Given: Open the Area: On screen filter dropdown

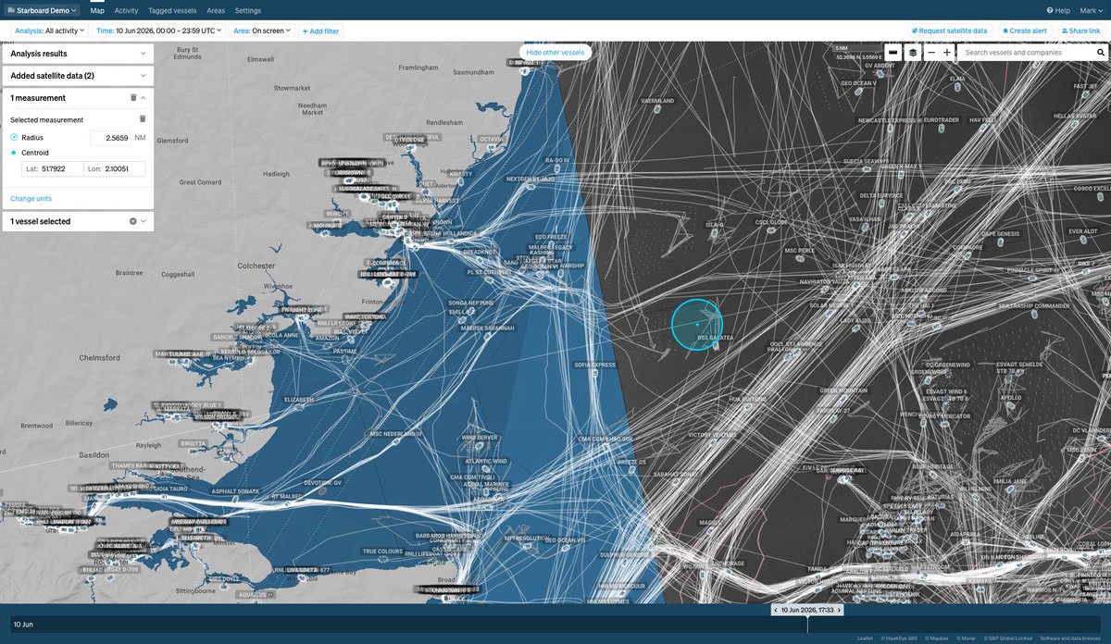Looking at the screenshot, I should tap(262, 31).
